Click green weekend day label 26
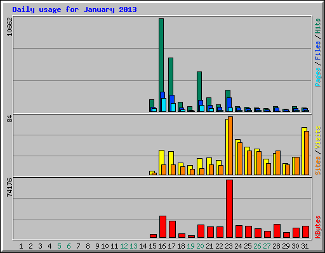This screenshot has height=253, width=325. click(x=257, y=246)
